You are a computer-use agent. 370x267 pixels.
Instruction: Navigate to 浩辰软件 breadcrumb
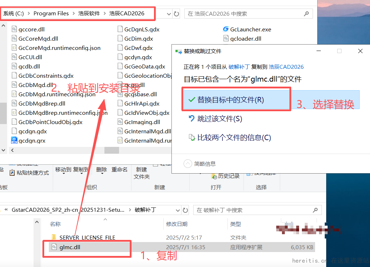click(x=89, y=14)
